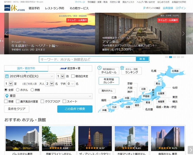
Task: Expand the 東京 area dropdown
Action: (x=48, y=96)
